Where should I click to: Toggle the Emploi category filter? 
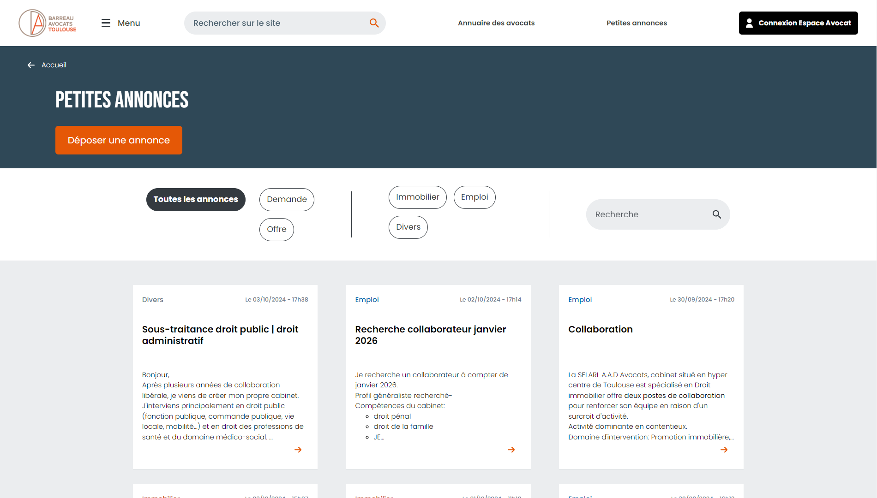[x=475, y=197]
